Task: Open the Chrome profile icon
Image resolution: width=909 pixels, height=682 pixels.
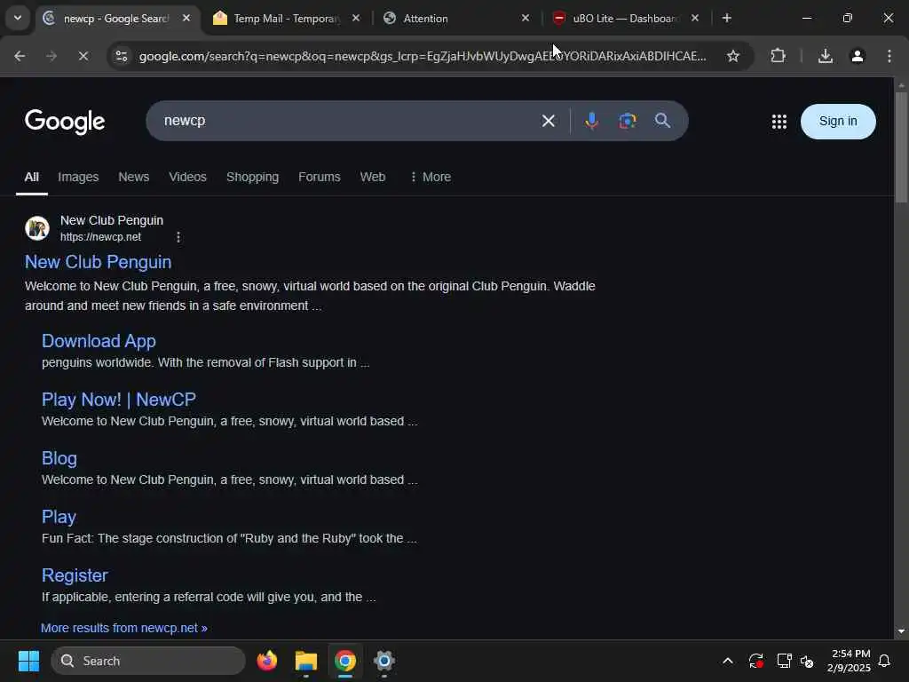Action: (858, 56)
